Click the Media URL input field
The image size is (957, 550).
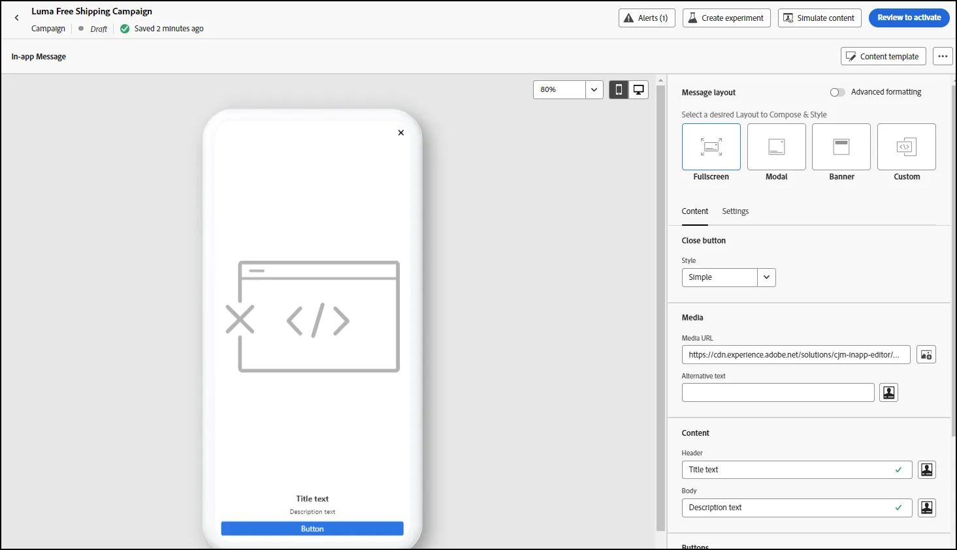click(x=796, y=355)
